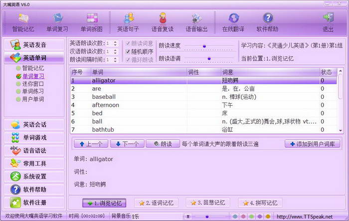The width and height of the screenshot is (349, 221).
Task: Open 单词拆图 from the toolbar
Action: (x=92, y=22)
